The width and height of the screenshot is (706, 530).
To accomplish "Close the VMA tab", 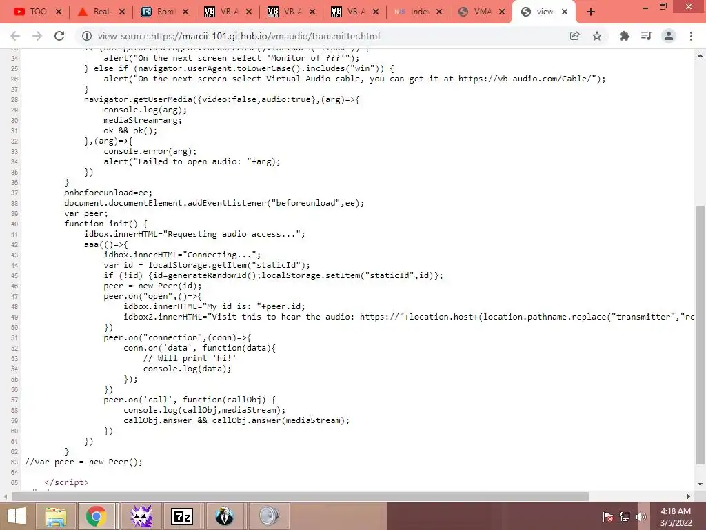I will [502, 12].
